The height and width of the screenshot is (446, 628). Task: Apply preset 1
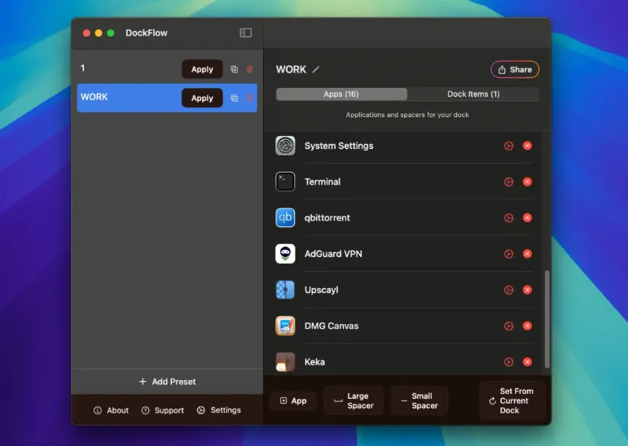202,69
